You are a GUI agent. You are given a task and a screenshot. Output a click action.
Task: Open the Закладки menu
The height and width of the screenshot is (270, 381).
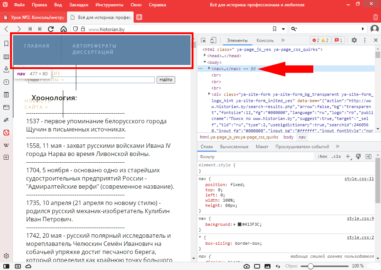79,5
